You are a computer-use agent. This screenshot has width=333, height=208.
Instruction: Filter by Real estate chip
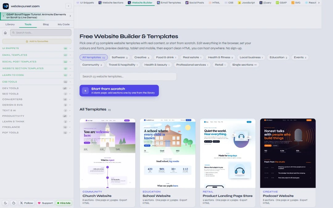[192, 57]
